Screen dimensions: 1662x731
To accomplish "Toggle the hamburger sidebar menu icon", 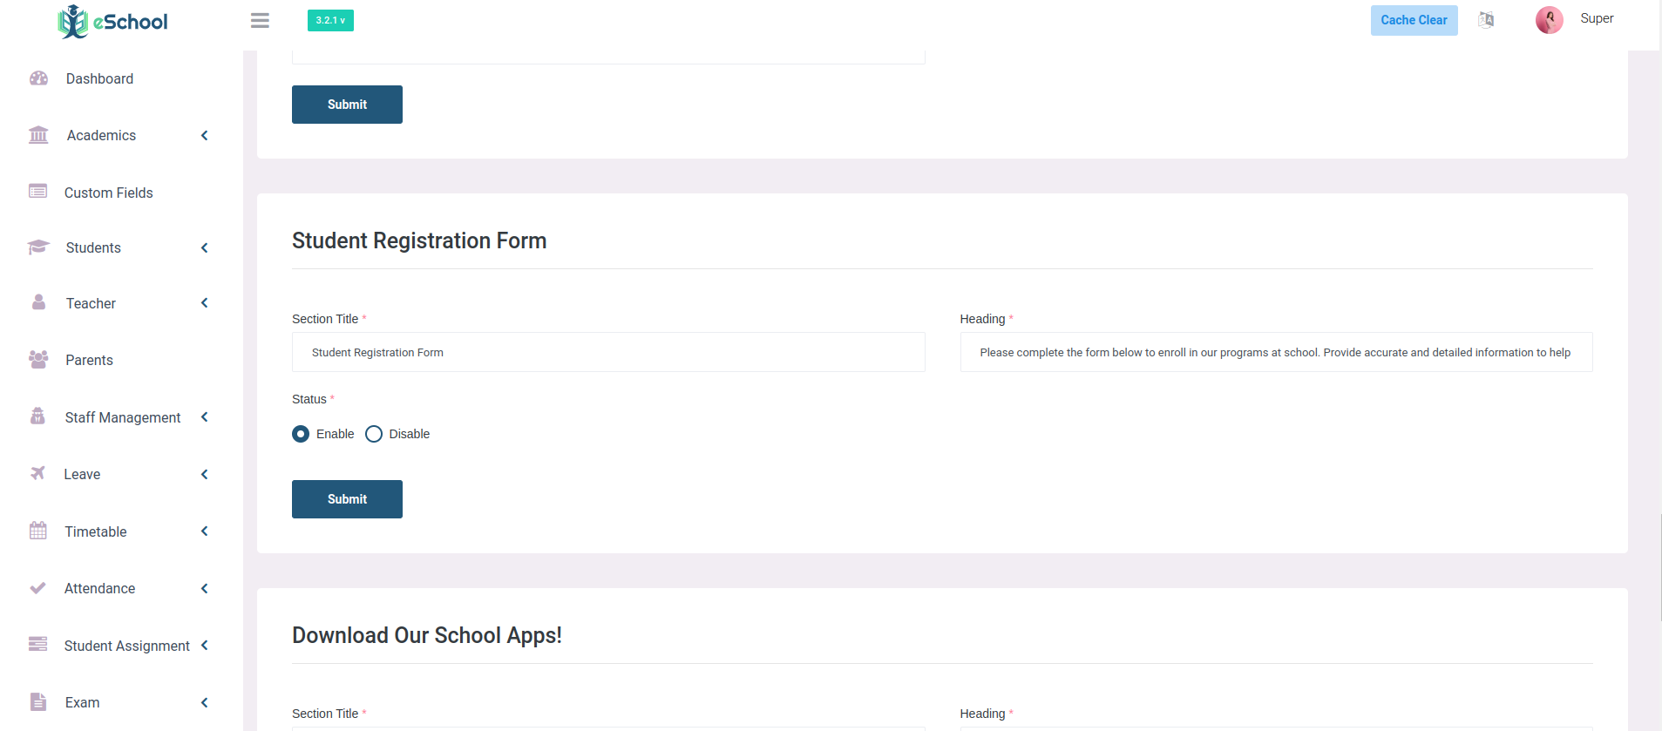I will [260, 20].
